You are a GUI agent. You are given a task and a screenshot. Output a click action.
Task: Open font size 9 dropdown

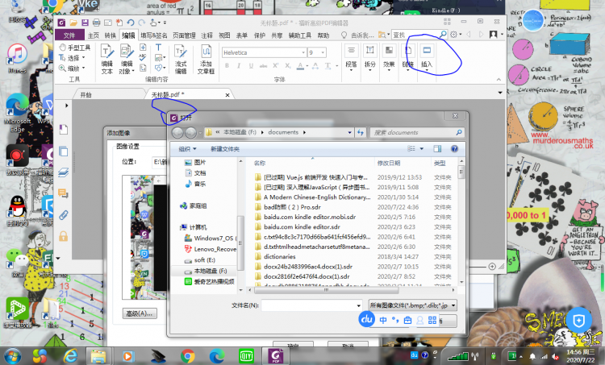[323, 52]
